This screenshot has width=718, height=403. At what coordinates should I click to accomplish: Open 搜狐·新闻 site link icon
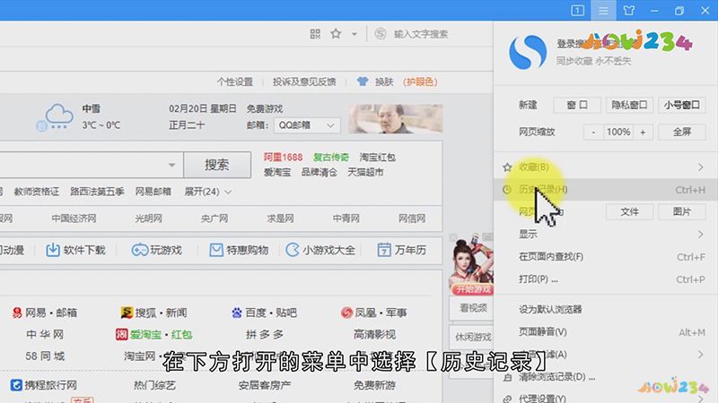click(127, 313)
